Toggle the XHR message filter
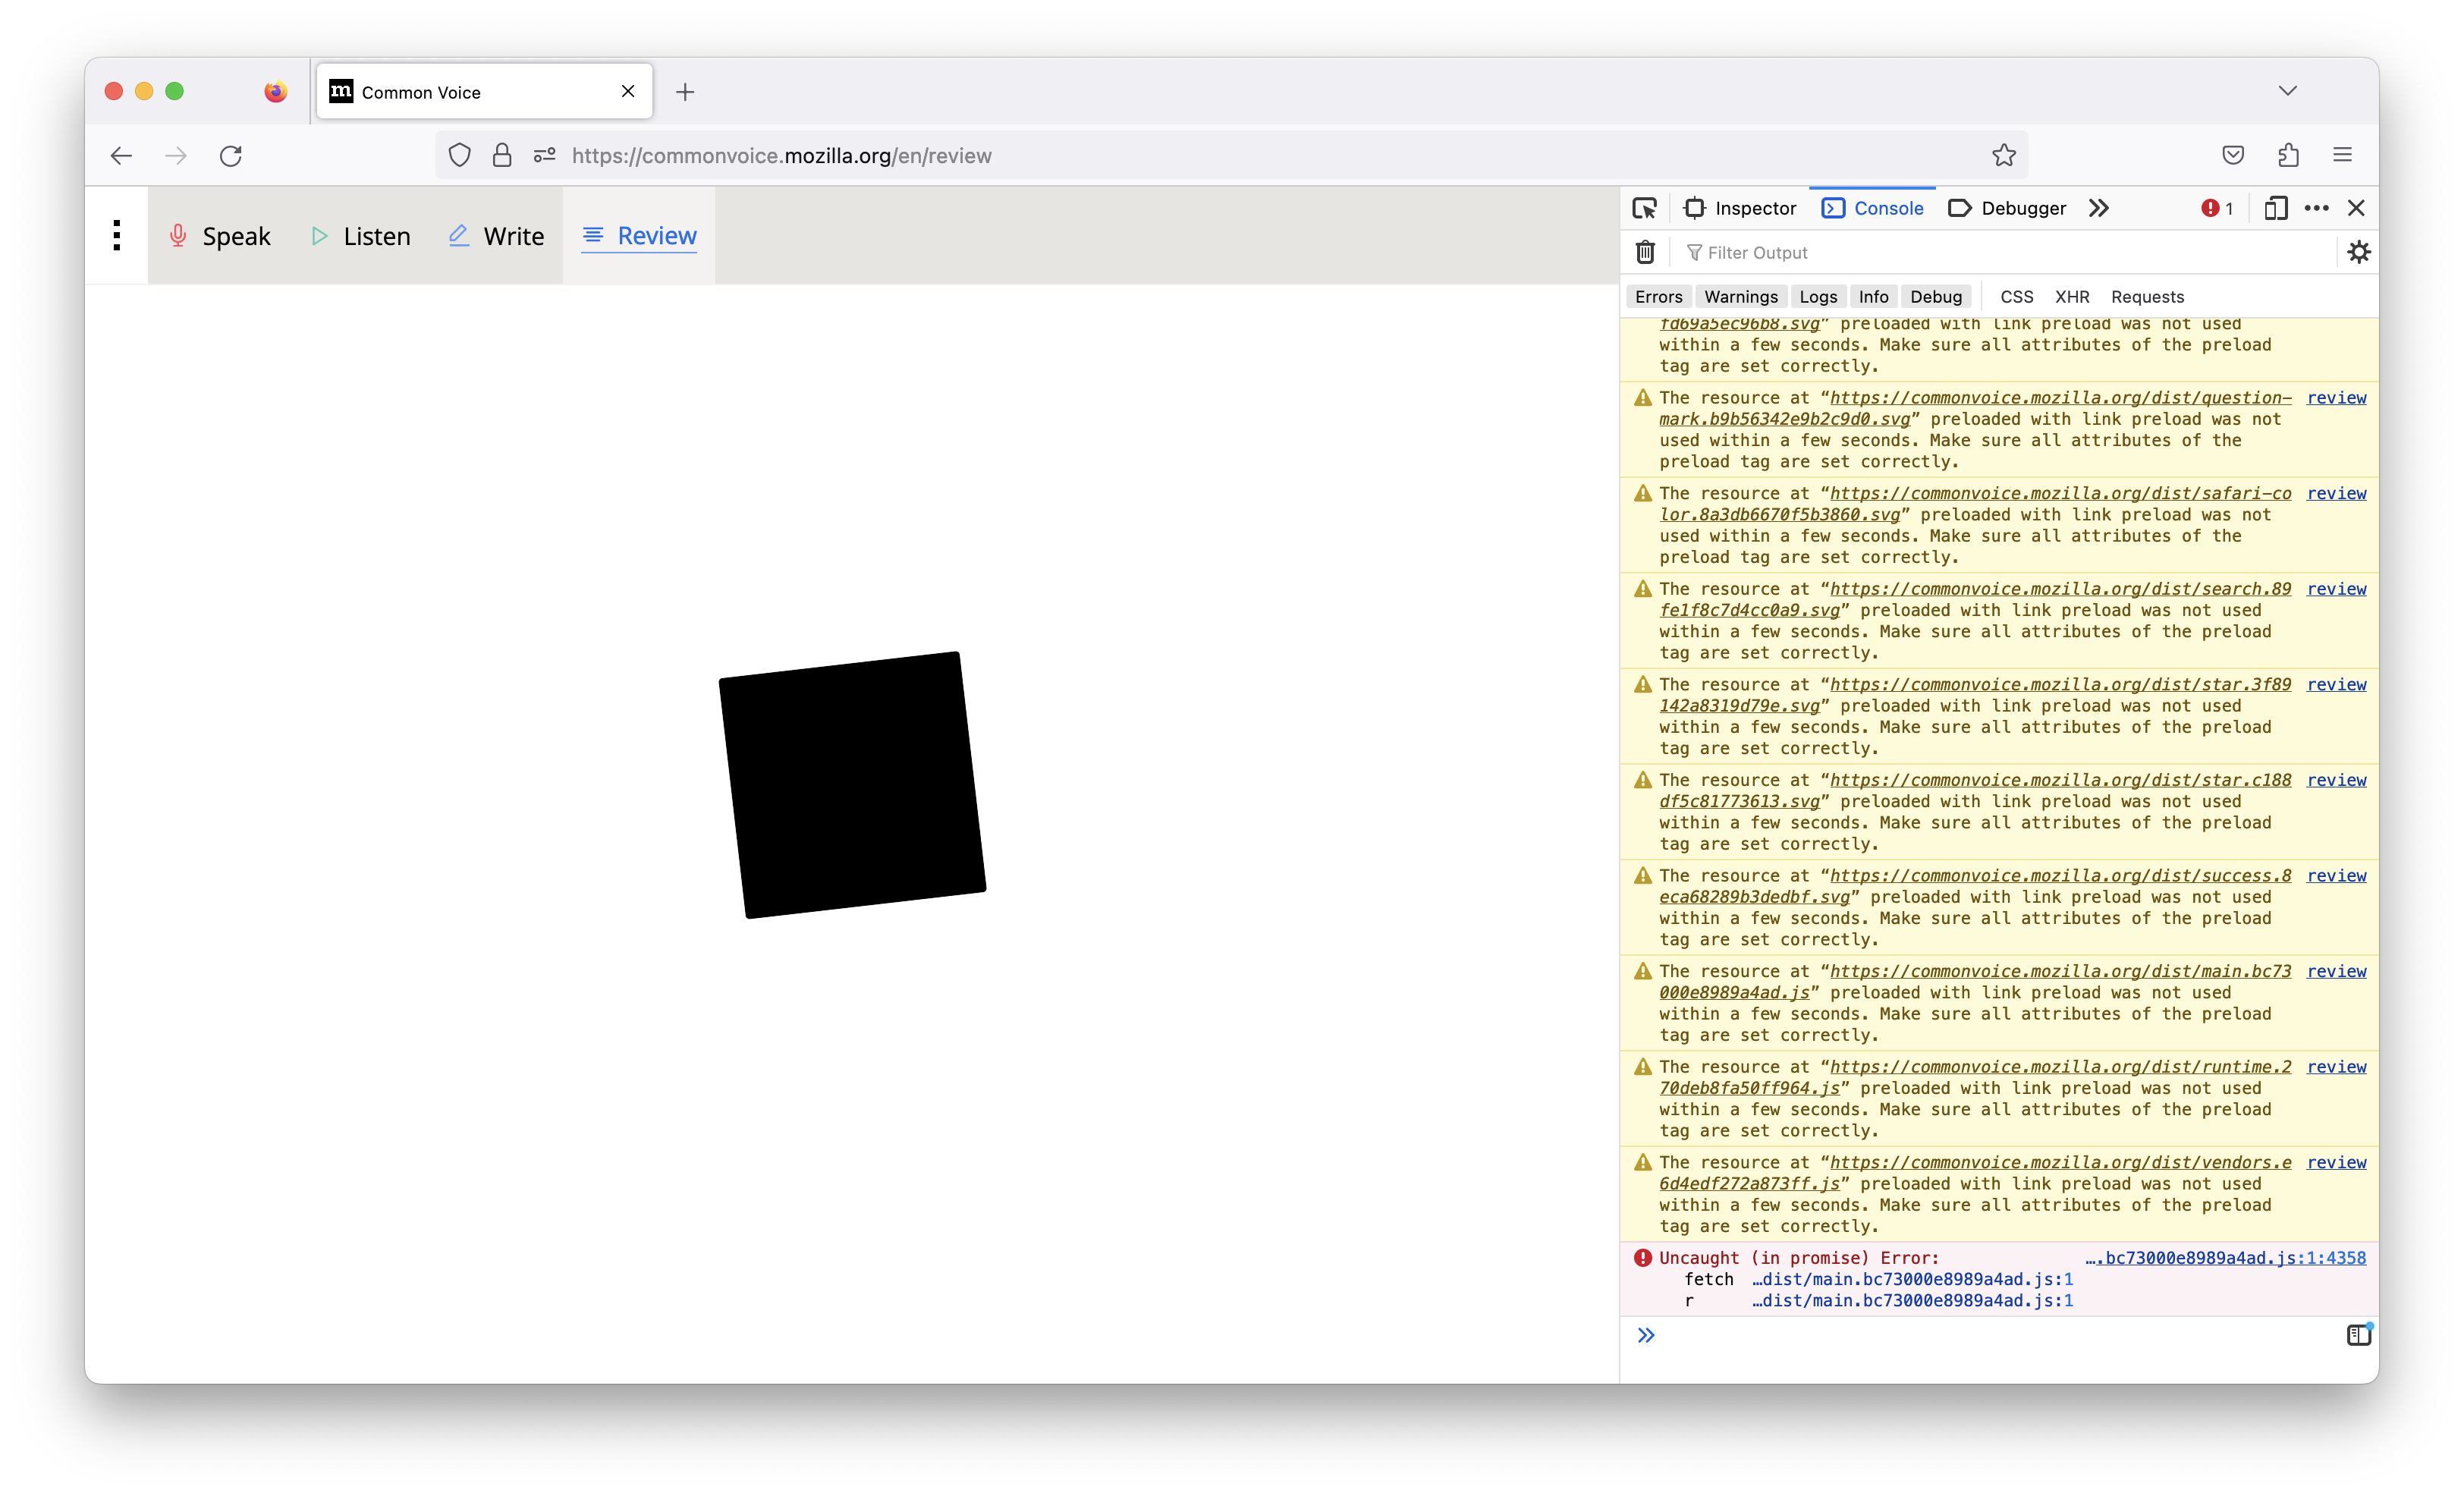Image resolution: width=2464 pixels, height=1496 pixels. pyautogui.click(x=2072, y=296)
